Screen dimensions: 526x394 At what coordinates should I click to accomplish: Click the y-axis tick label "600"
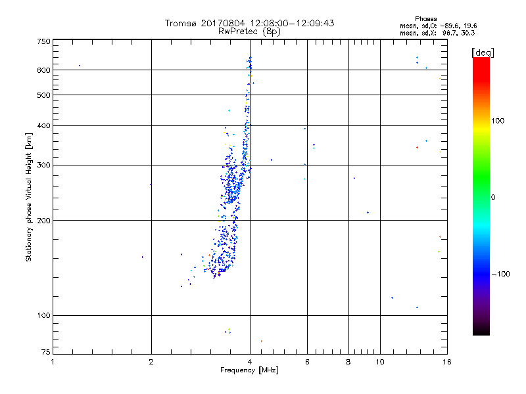[x=43, y=70]
